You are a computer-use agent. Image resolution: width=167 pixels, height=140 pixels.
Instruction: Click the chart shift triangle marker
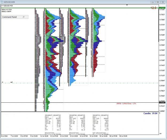coord(127,5)
